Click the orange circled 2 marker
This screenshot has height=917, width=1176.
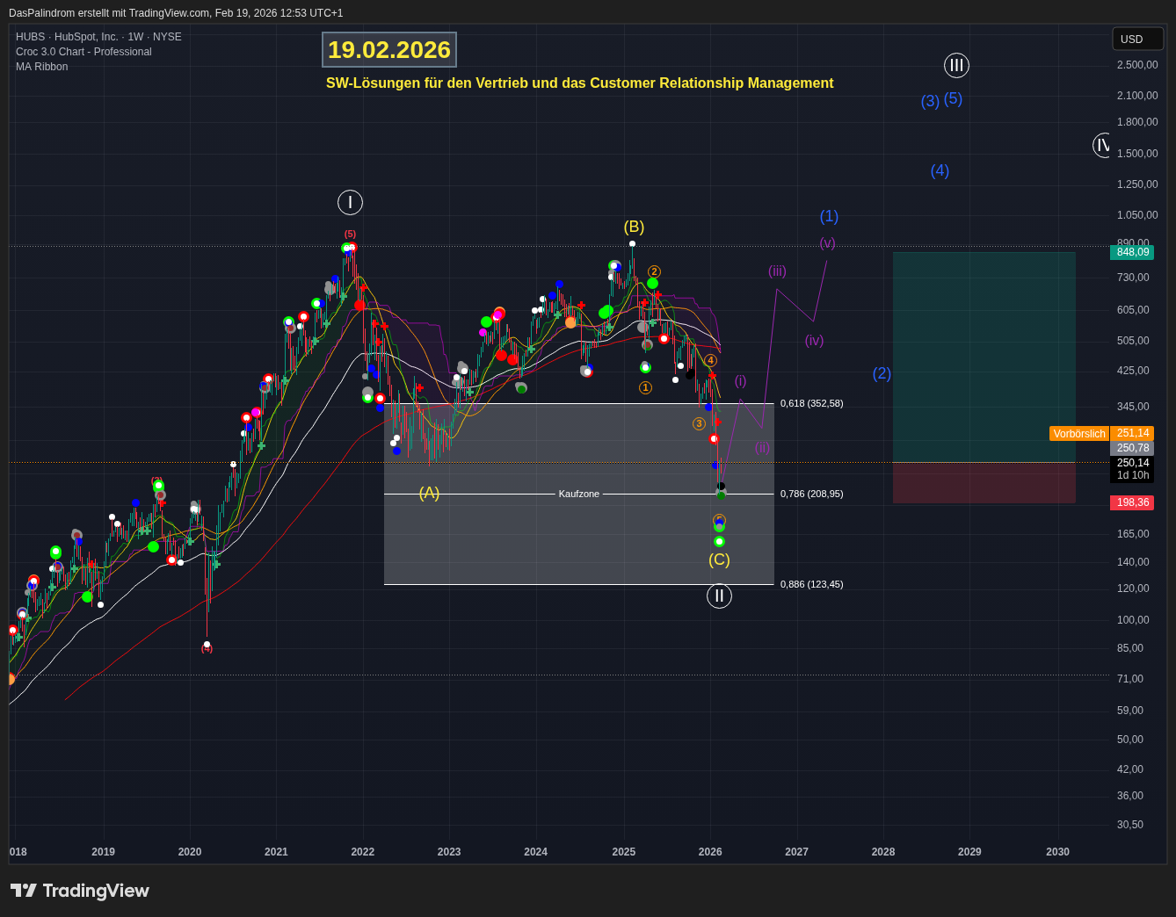pos(654,272)
